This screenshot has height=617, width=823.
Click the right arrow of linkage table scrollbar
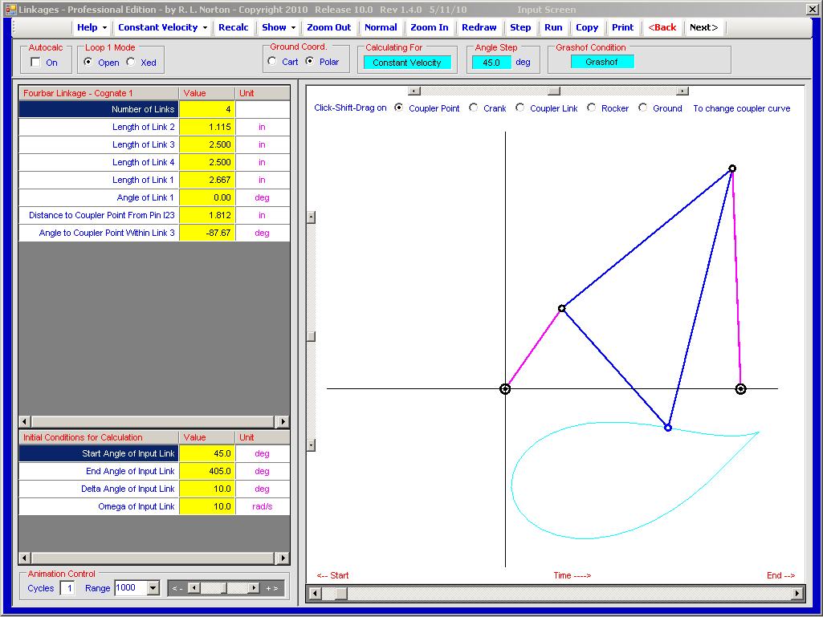point(283,421)
